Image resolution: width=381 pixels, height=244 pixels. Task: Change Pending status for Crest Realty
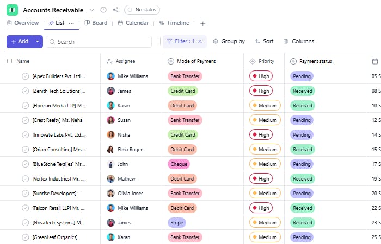tap(302, 120)
